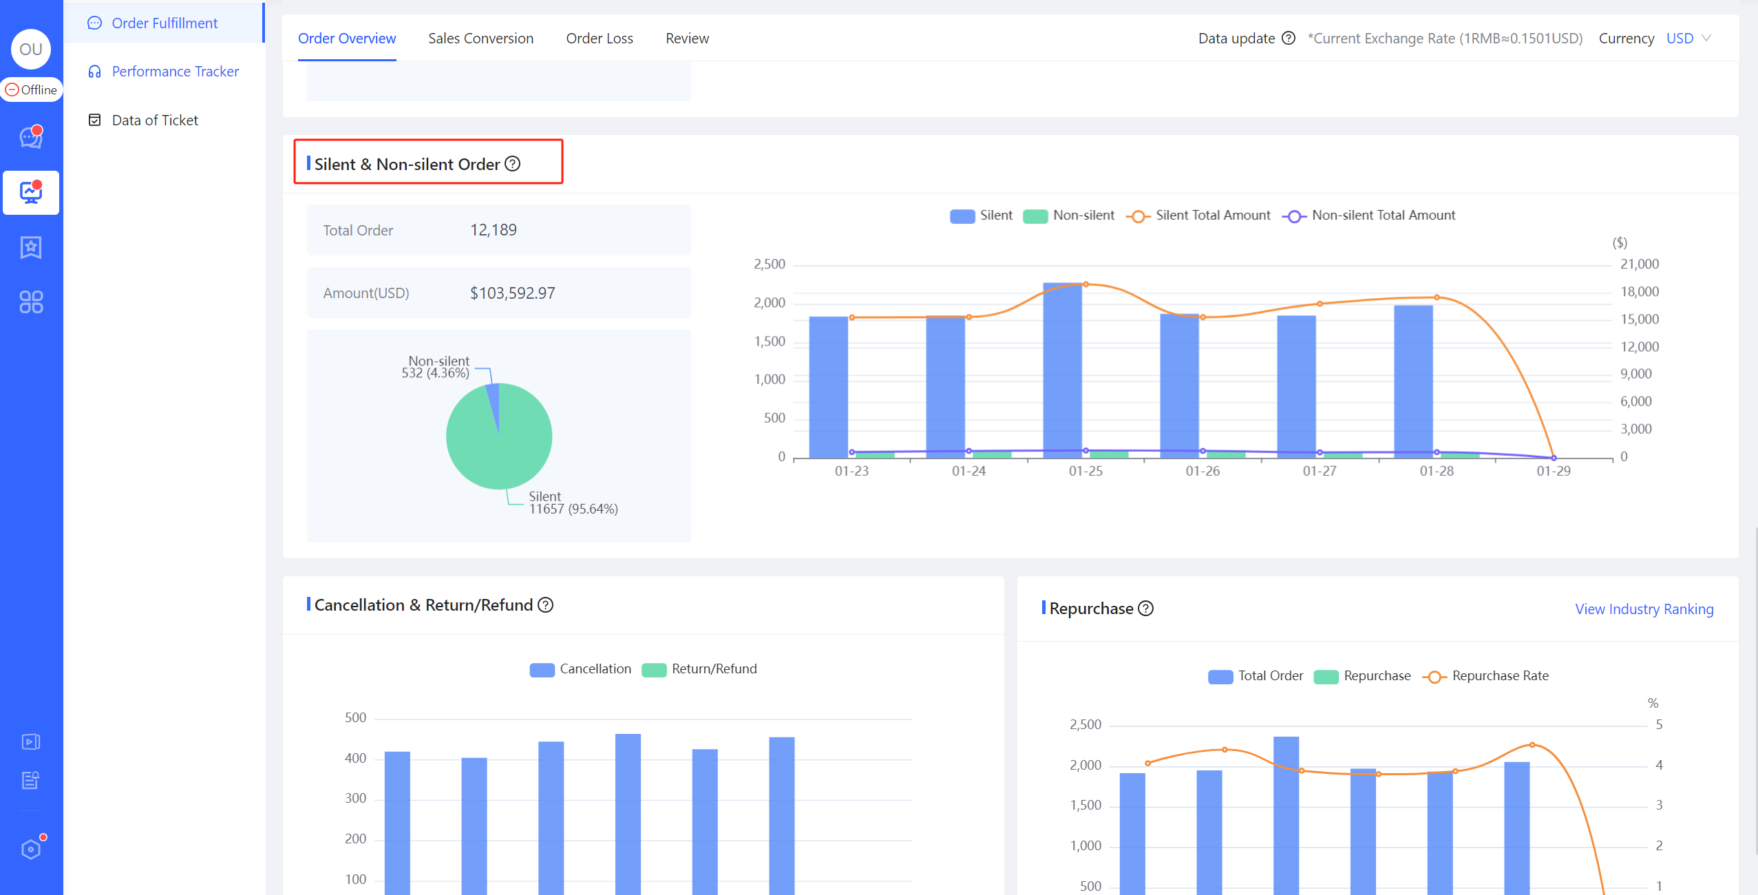Click help icon beside Repurchase
1758x895 pixels.
[1146, 609]
